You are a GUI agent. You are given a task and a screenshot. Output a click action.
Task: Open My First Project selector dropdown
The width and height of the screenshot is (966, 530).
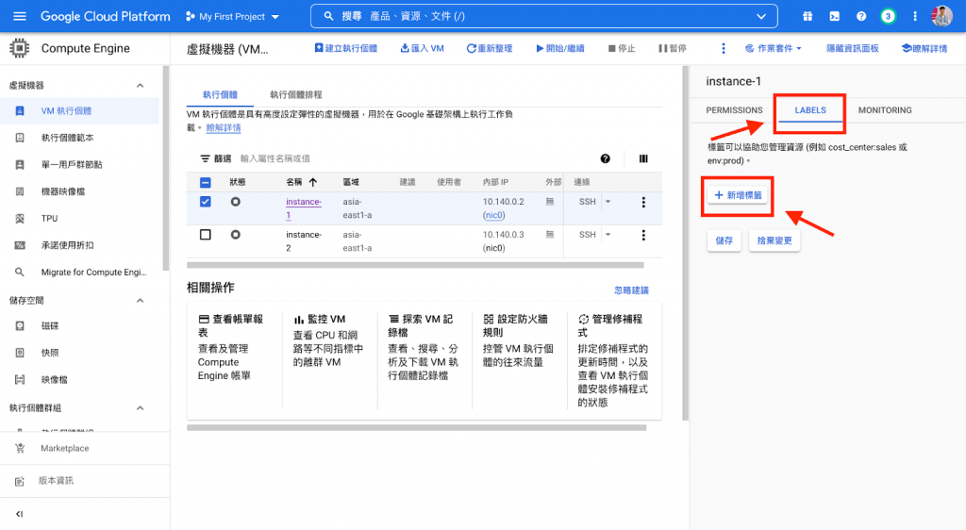(232, 17)
